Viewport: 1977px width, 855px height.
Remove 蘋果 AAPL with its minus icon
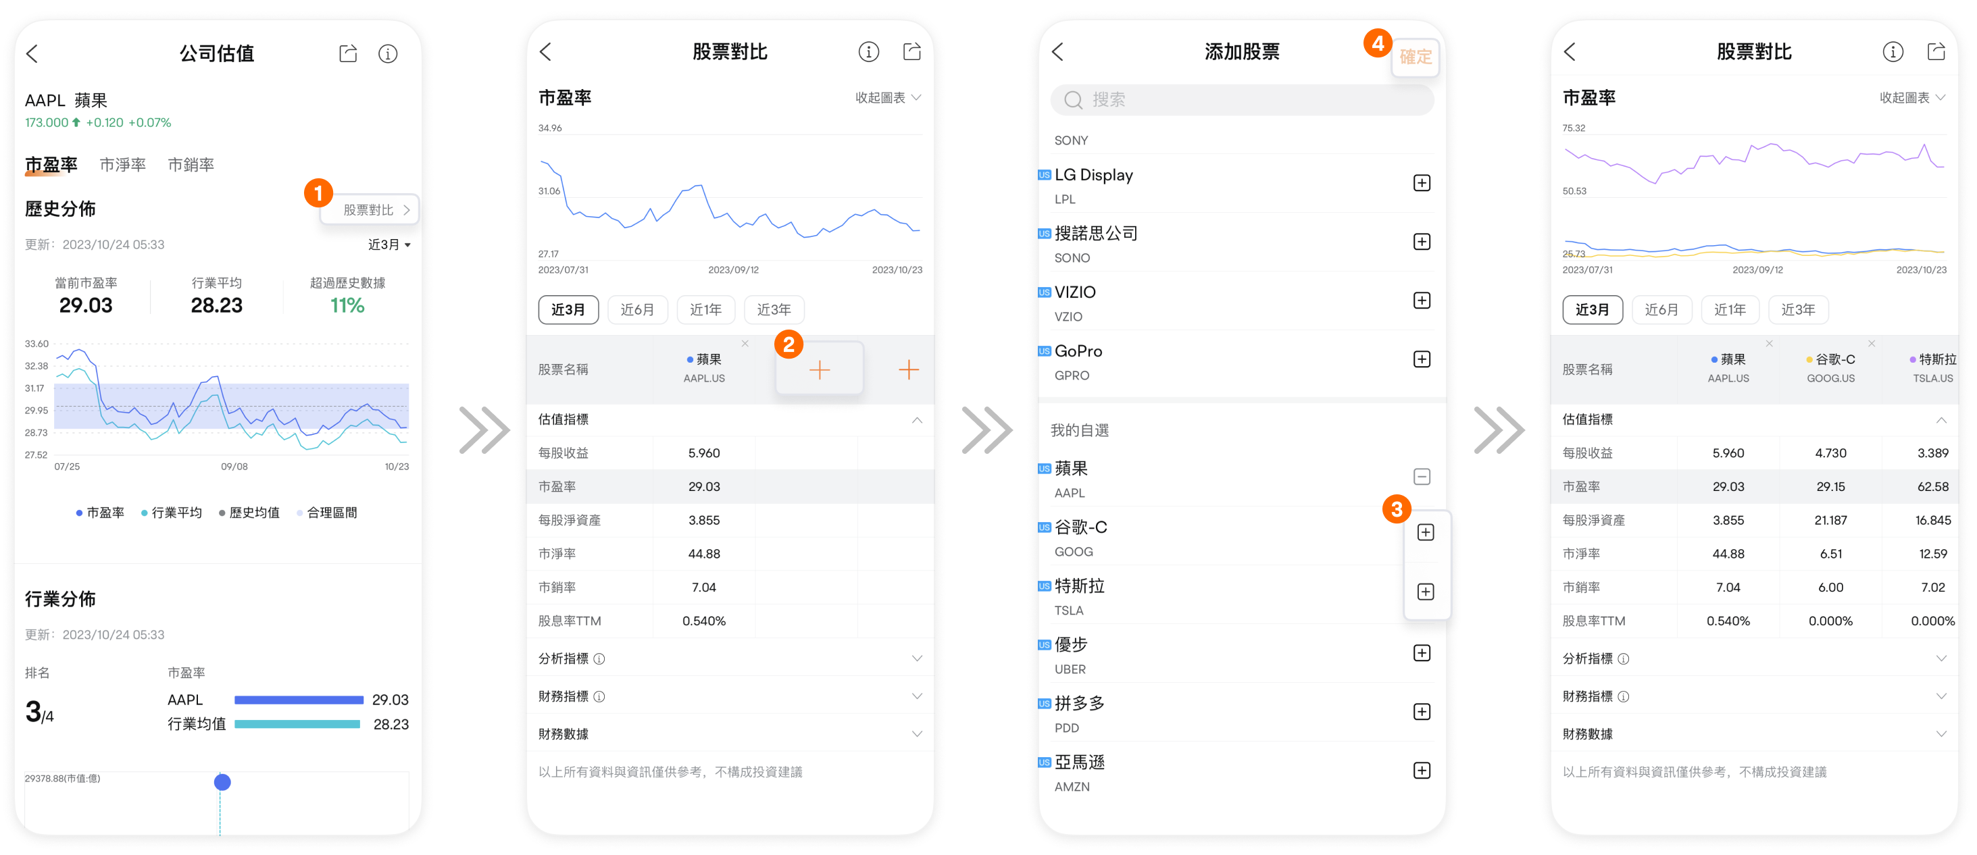(x=1422, y=477)
